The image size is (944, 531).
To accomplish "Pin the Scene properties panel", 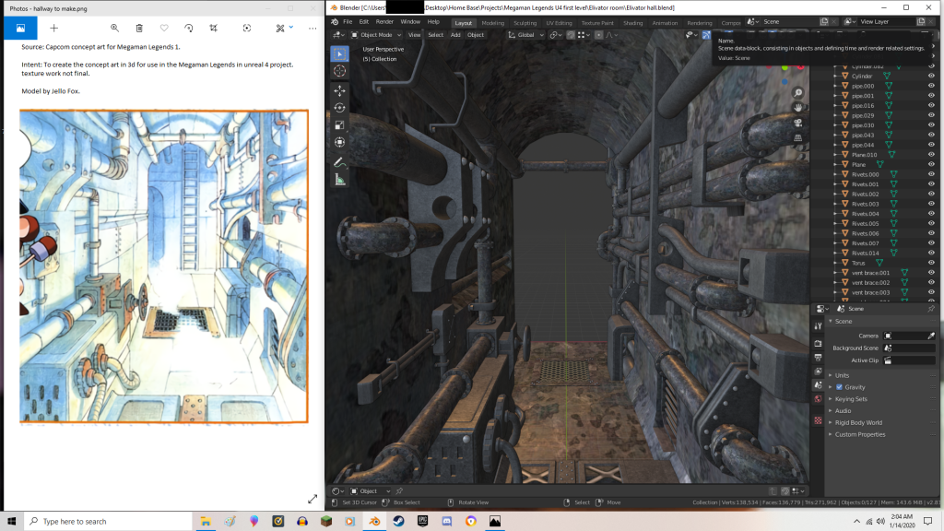I will pos(931,309).
